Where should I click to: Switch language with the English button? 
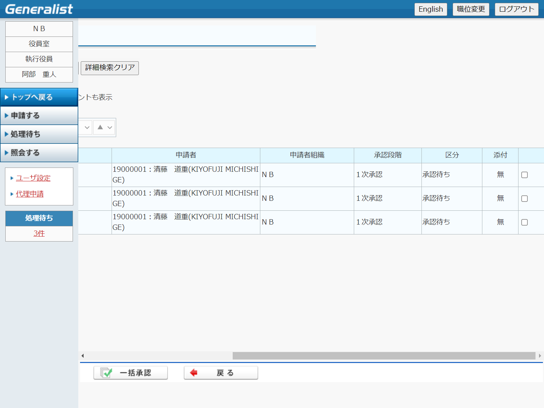pyautogui.click(x=431, y=9)
